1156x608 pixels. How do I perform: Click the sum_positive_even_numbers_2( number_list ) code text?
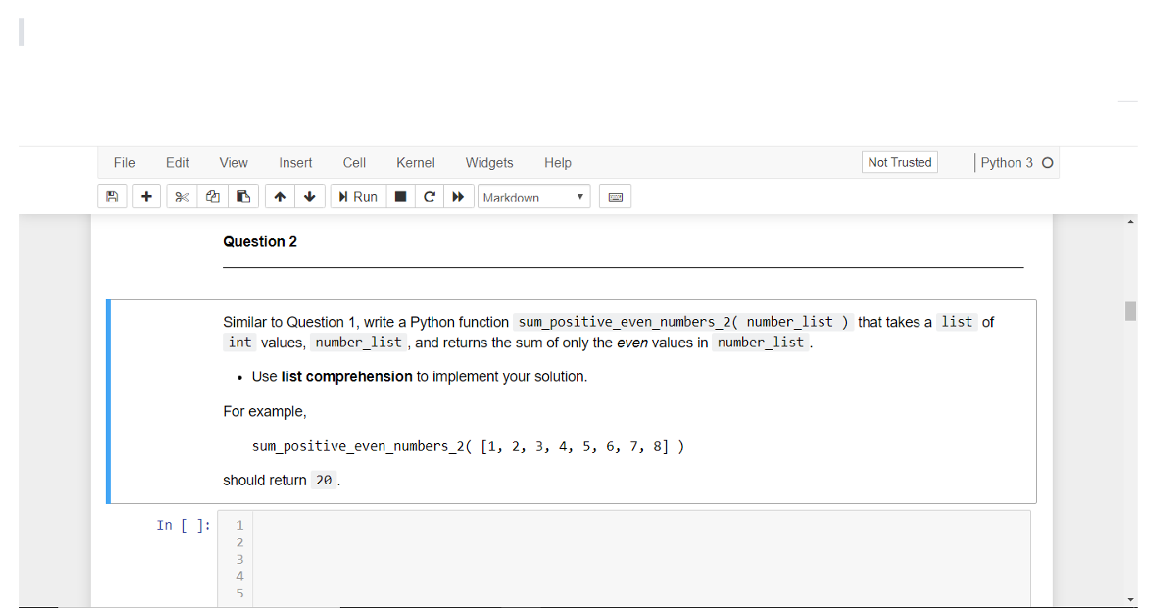click(683, 322)
